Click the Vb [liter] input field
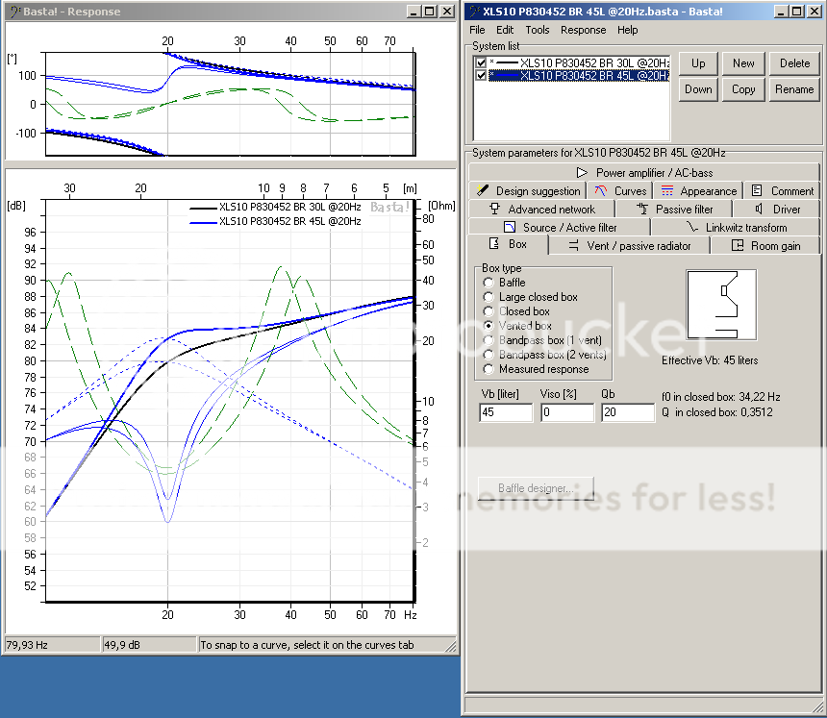This screenshot has width=827, height=718. point(505,412)
